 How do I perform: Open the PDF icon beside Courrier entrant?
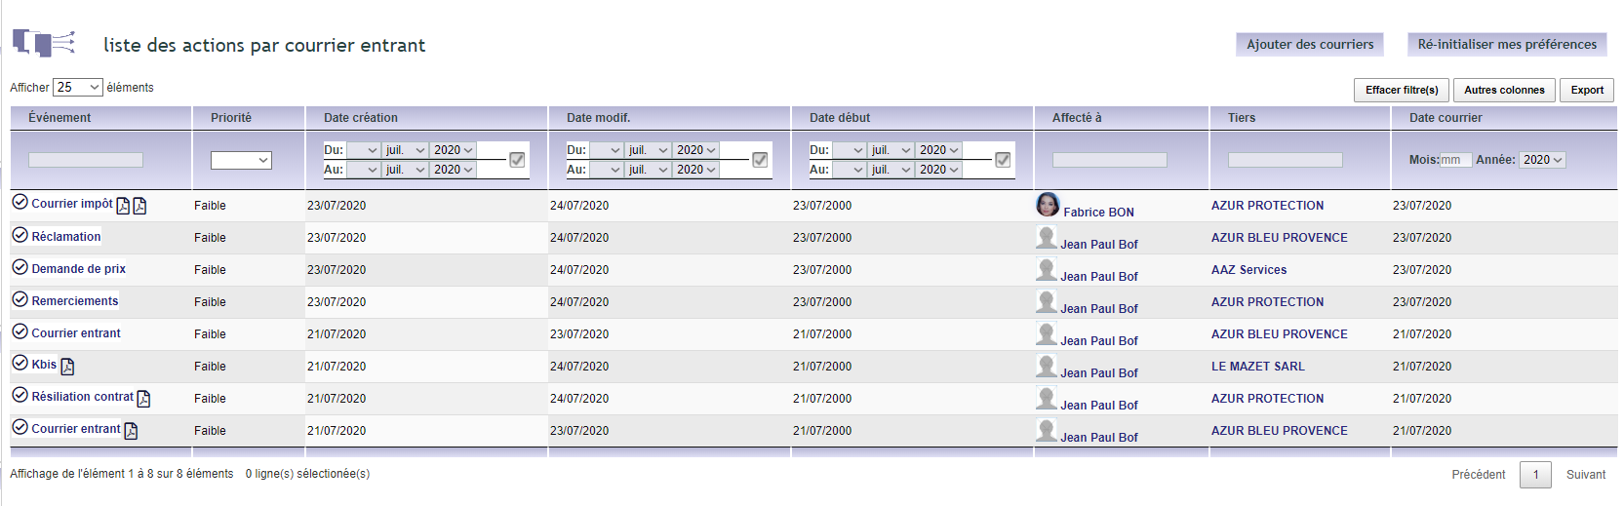[131, 431]
